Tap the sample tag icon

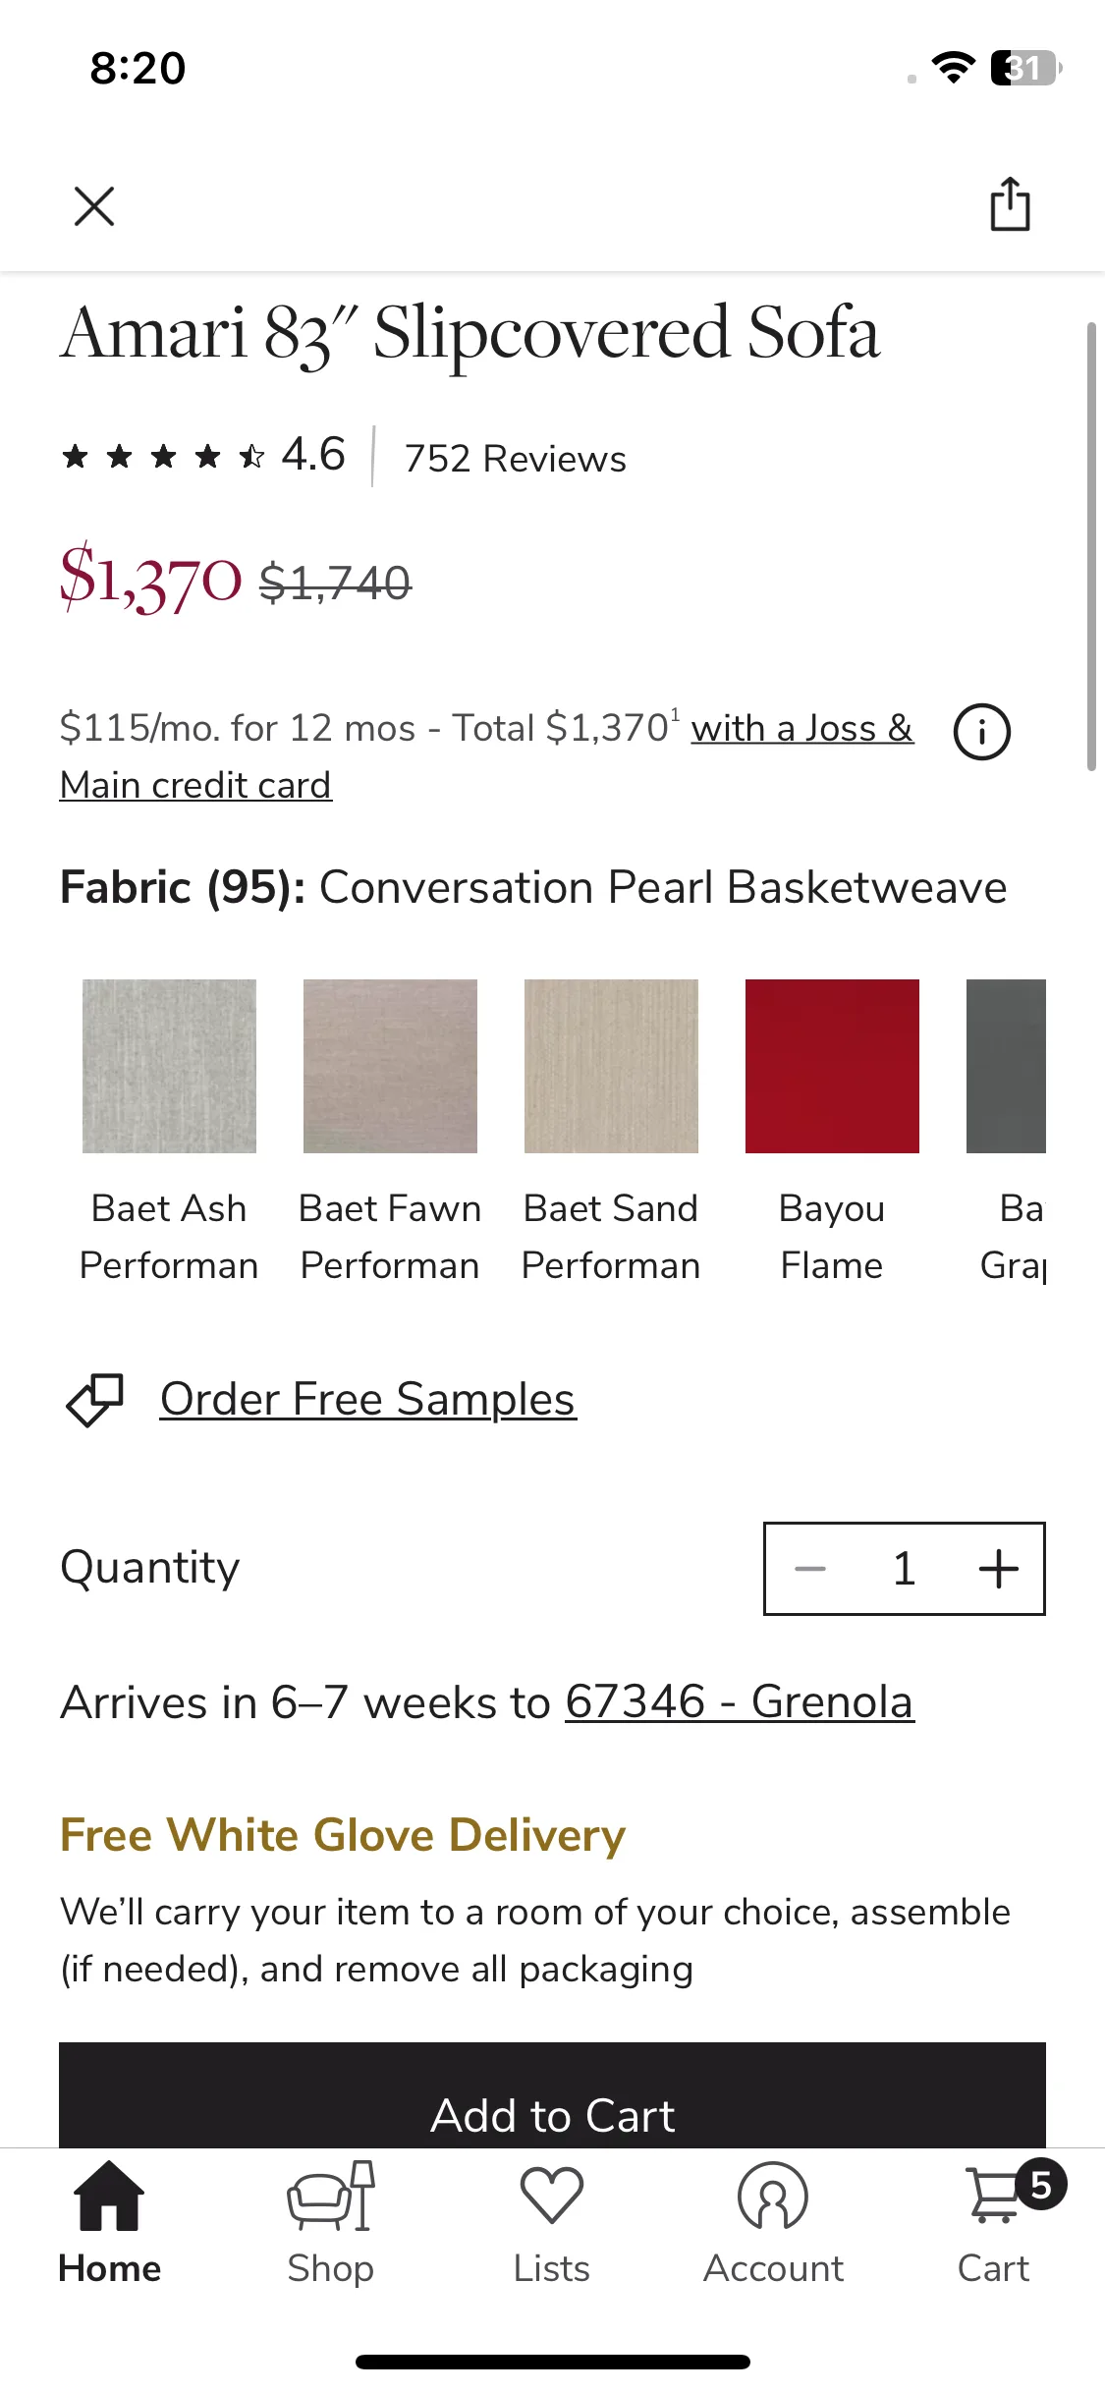pyautogui.click(x=94, y=1399)
